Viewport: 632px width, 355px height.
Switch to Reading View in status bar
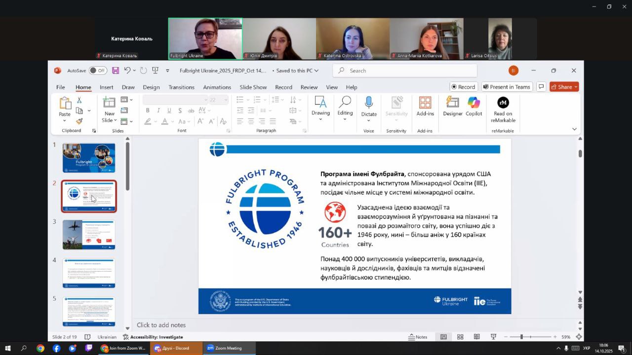click(476, 337)
